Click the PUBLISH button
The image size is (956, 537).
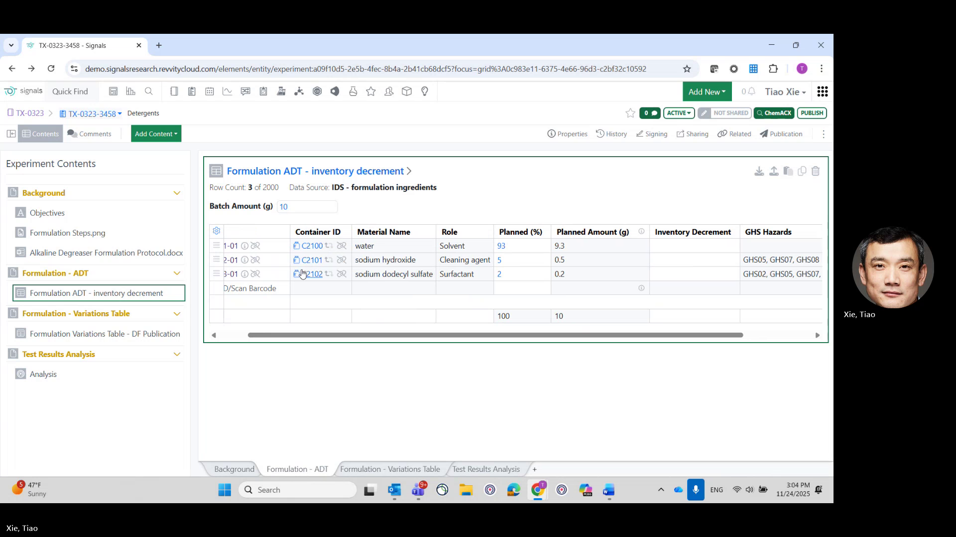pos(812,113)
